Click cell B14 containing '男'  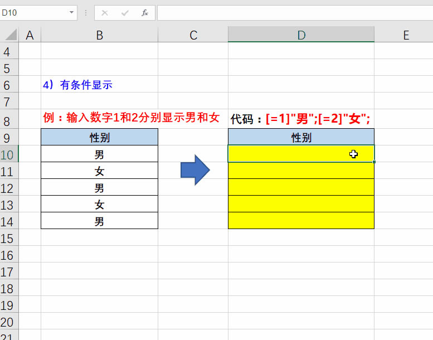(x=99, y=221)
